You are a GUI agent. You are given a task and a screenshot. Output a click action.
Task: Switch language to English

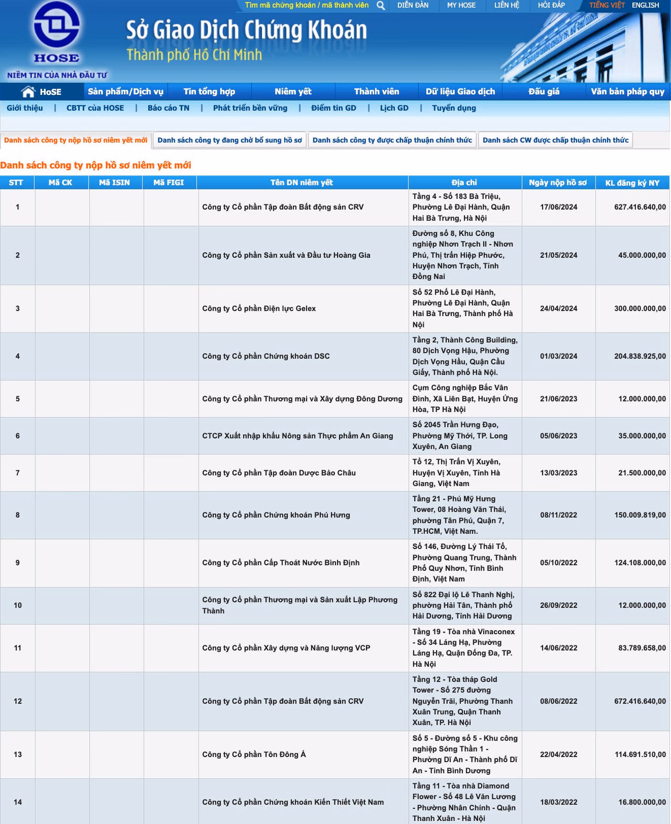pyautogui.click(x=645, y=5)
